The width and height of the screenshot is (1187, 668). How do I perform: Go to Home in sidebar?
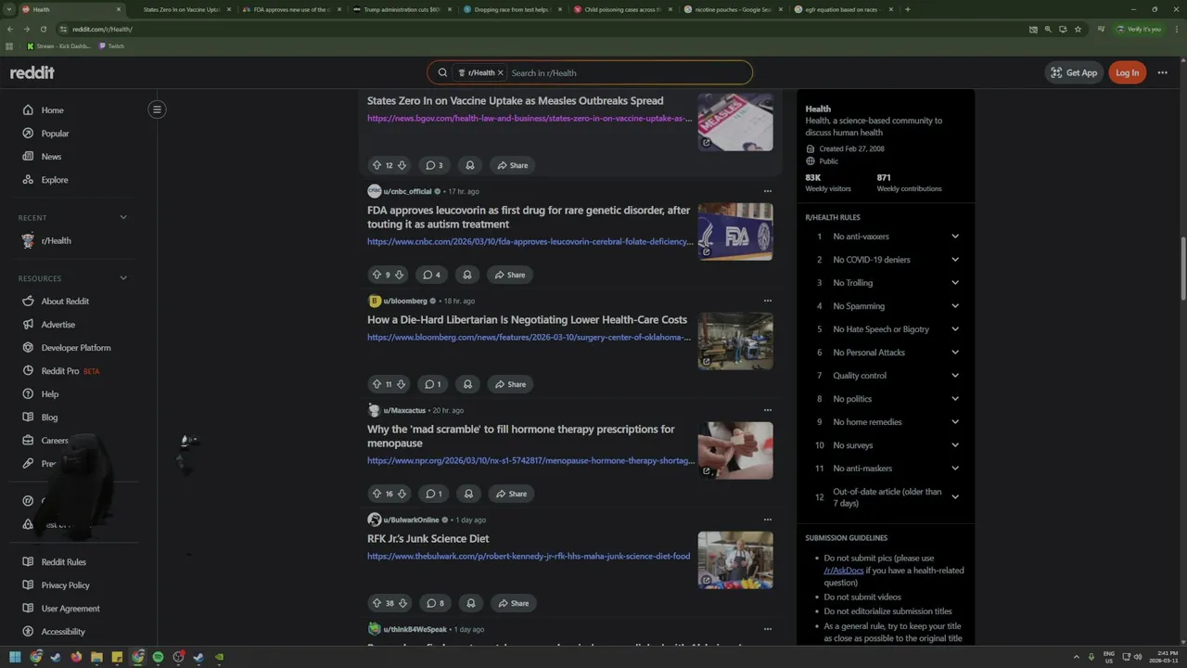point(53,110)
